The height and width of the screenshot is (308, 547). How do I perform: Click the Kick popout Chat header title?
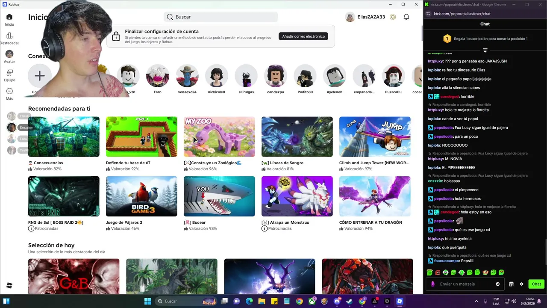pyautogui.click(x=485, y=24)
